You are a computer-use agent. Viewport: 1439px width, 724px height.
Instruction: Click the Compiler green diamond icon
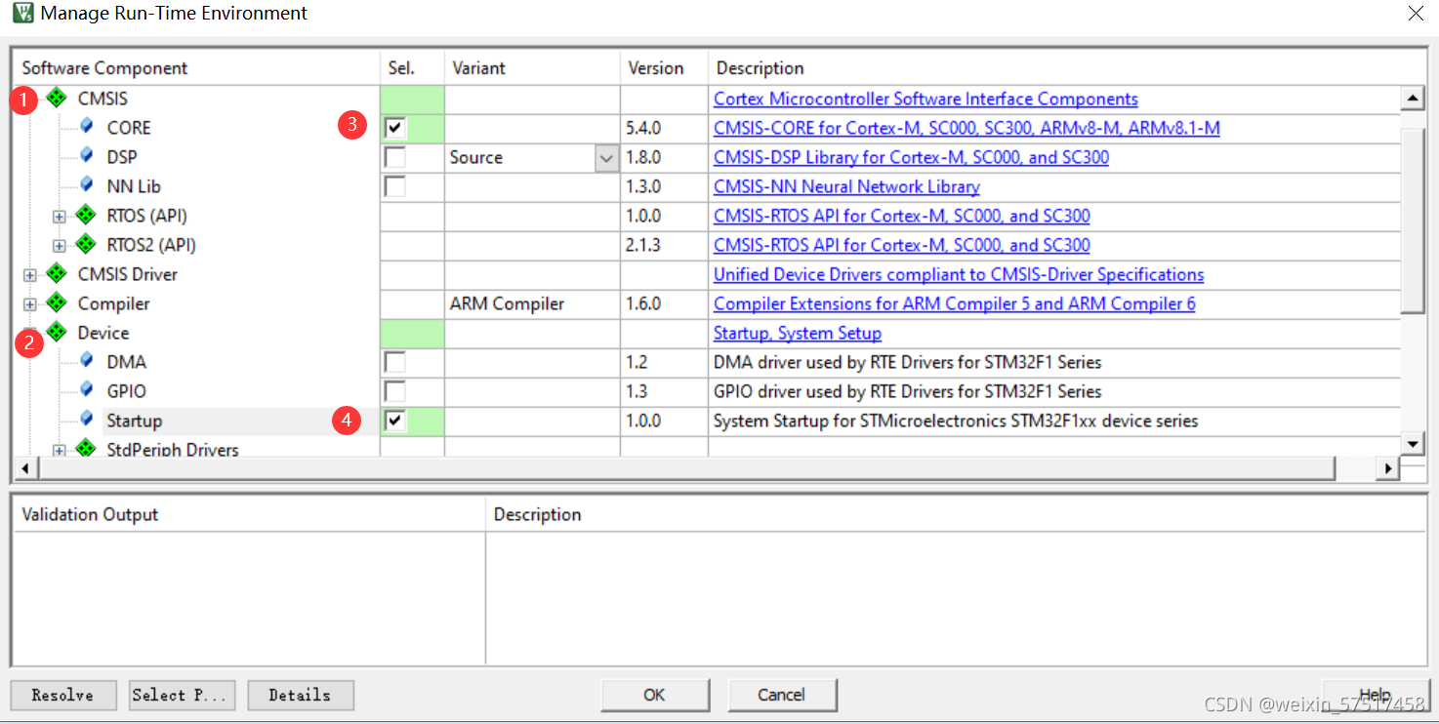tap(57, 302)
